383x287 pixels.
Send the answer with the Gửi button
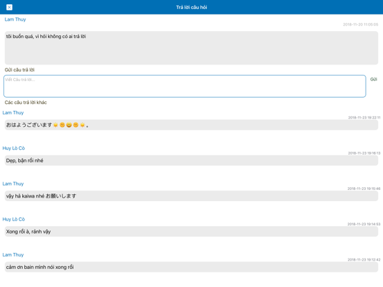click(373, 79)
